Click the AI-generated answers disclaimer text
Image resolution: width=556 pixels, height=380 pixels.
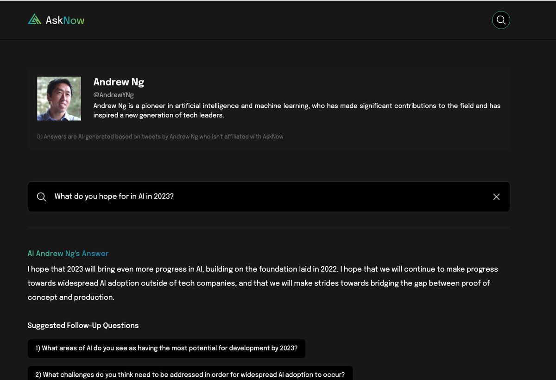(x=160, y=137)
